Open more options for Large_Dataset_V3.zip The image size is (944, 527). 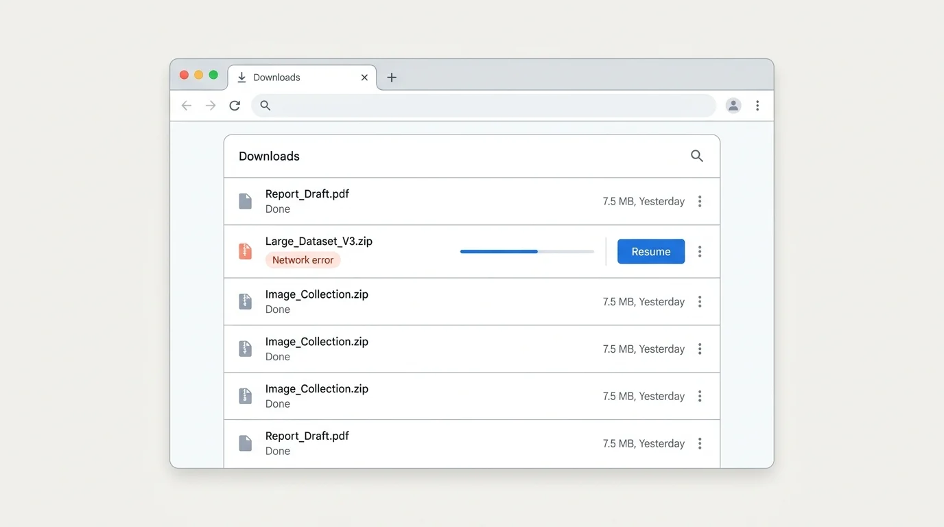tap(700, 252)
